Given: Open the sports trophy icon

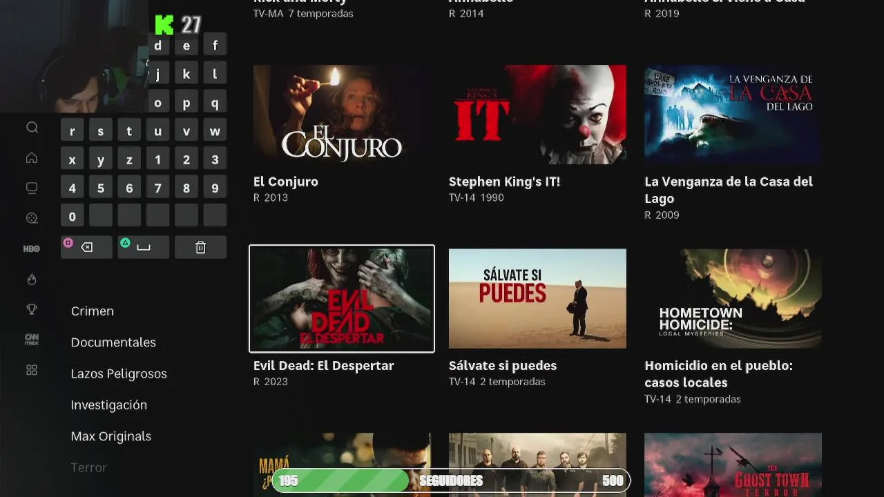Looking at the screenshot, I should 32,309.
